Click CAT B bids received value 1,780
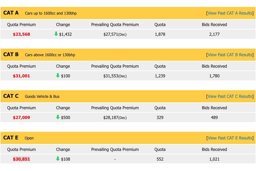Image resolution: width=256 pixels, height=171 pixels. tap(214, 76)
